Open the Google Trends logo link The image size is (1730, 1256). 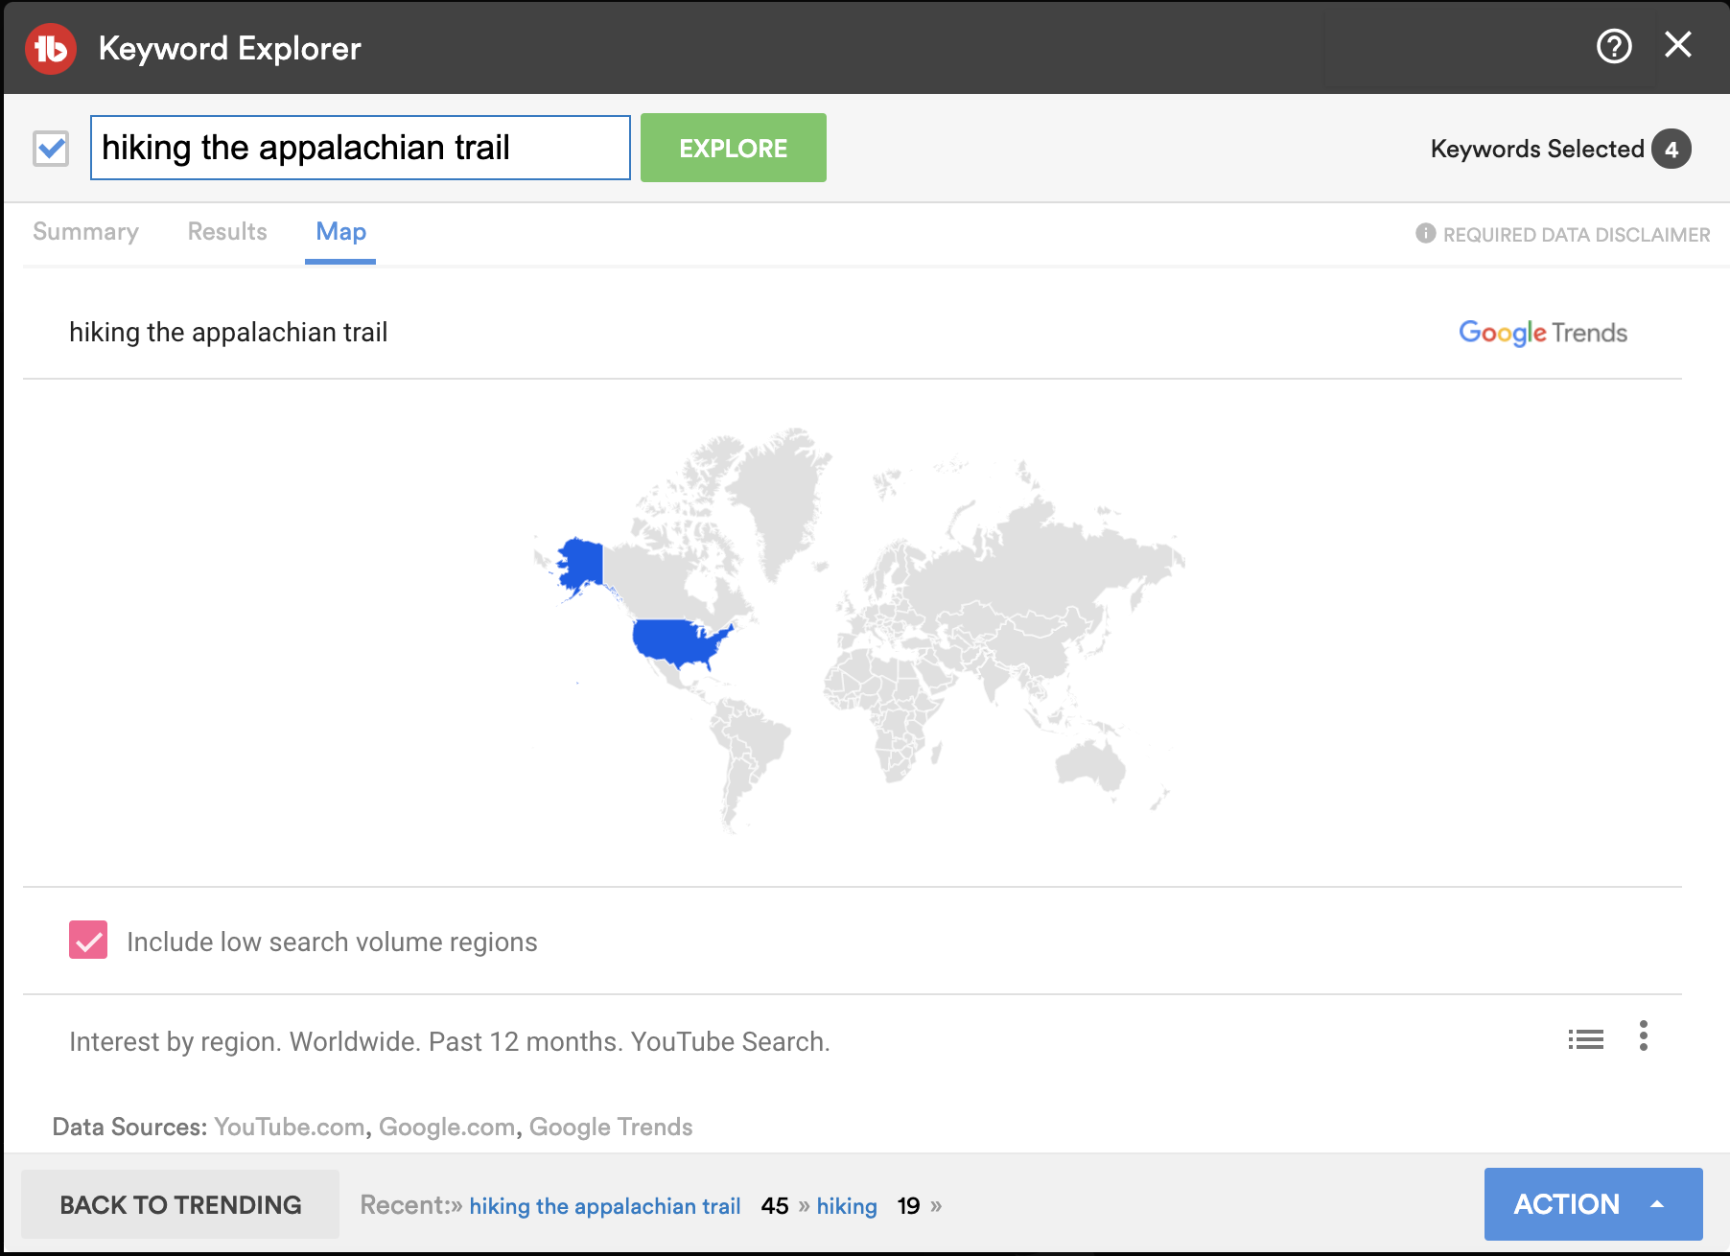1542,333
